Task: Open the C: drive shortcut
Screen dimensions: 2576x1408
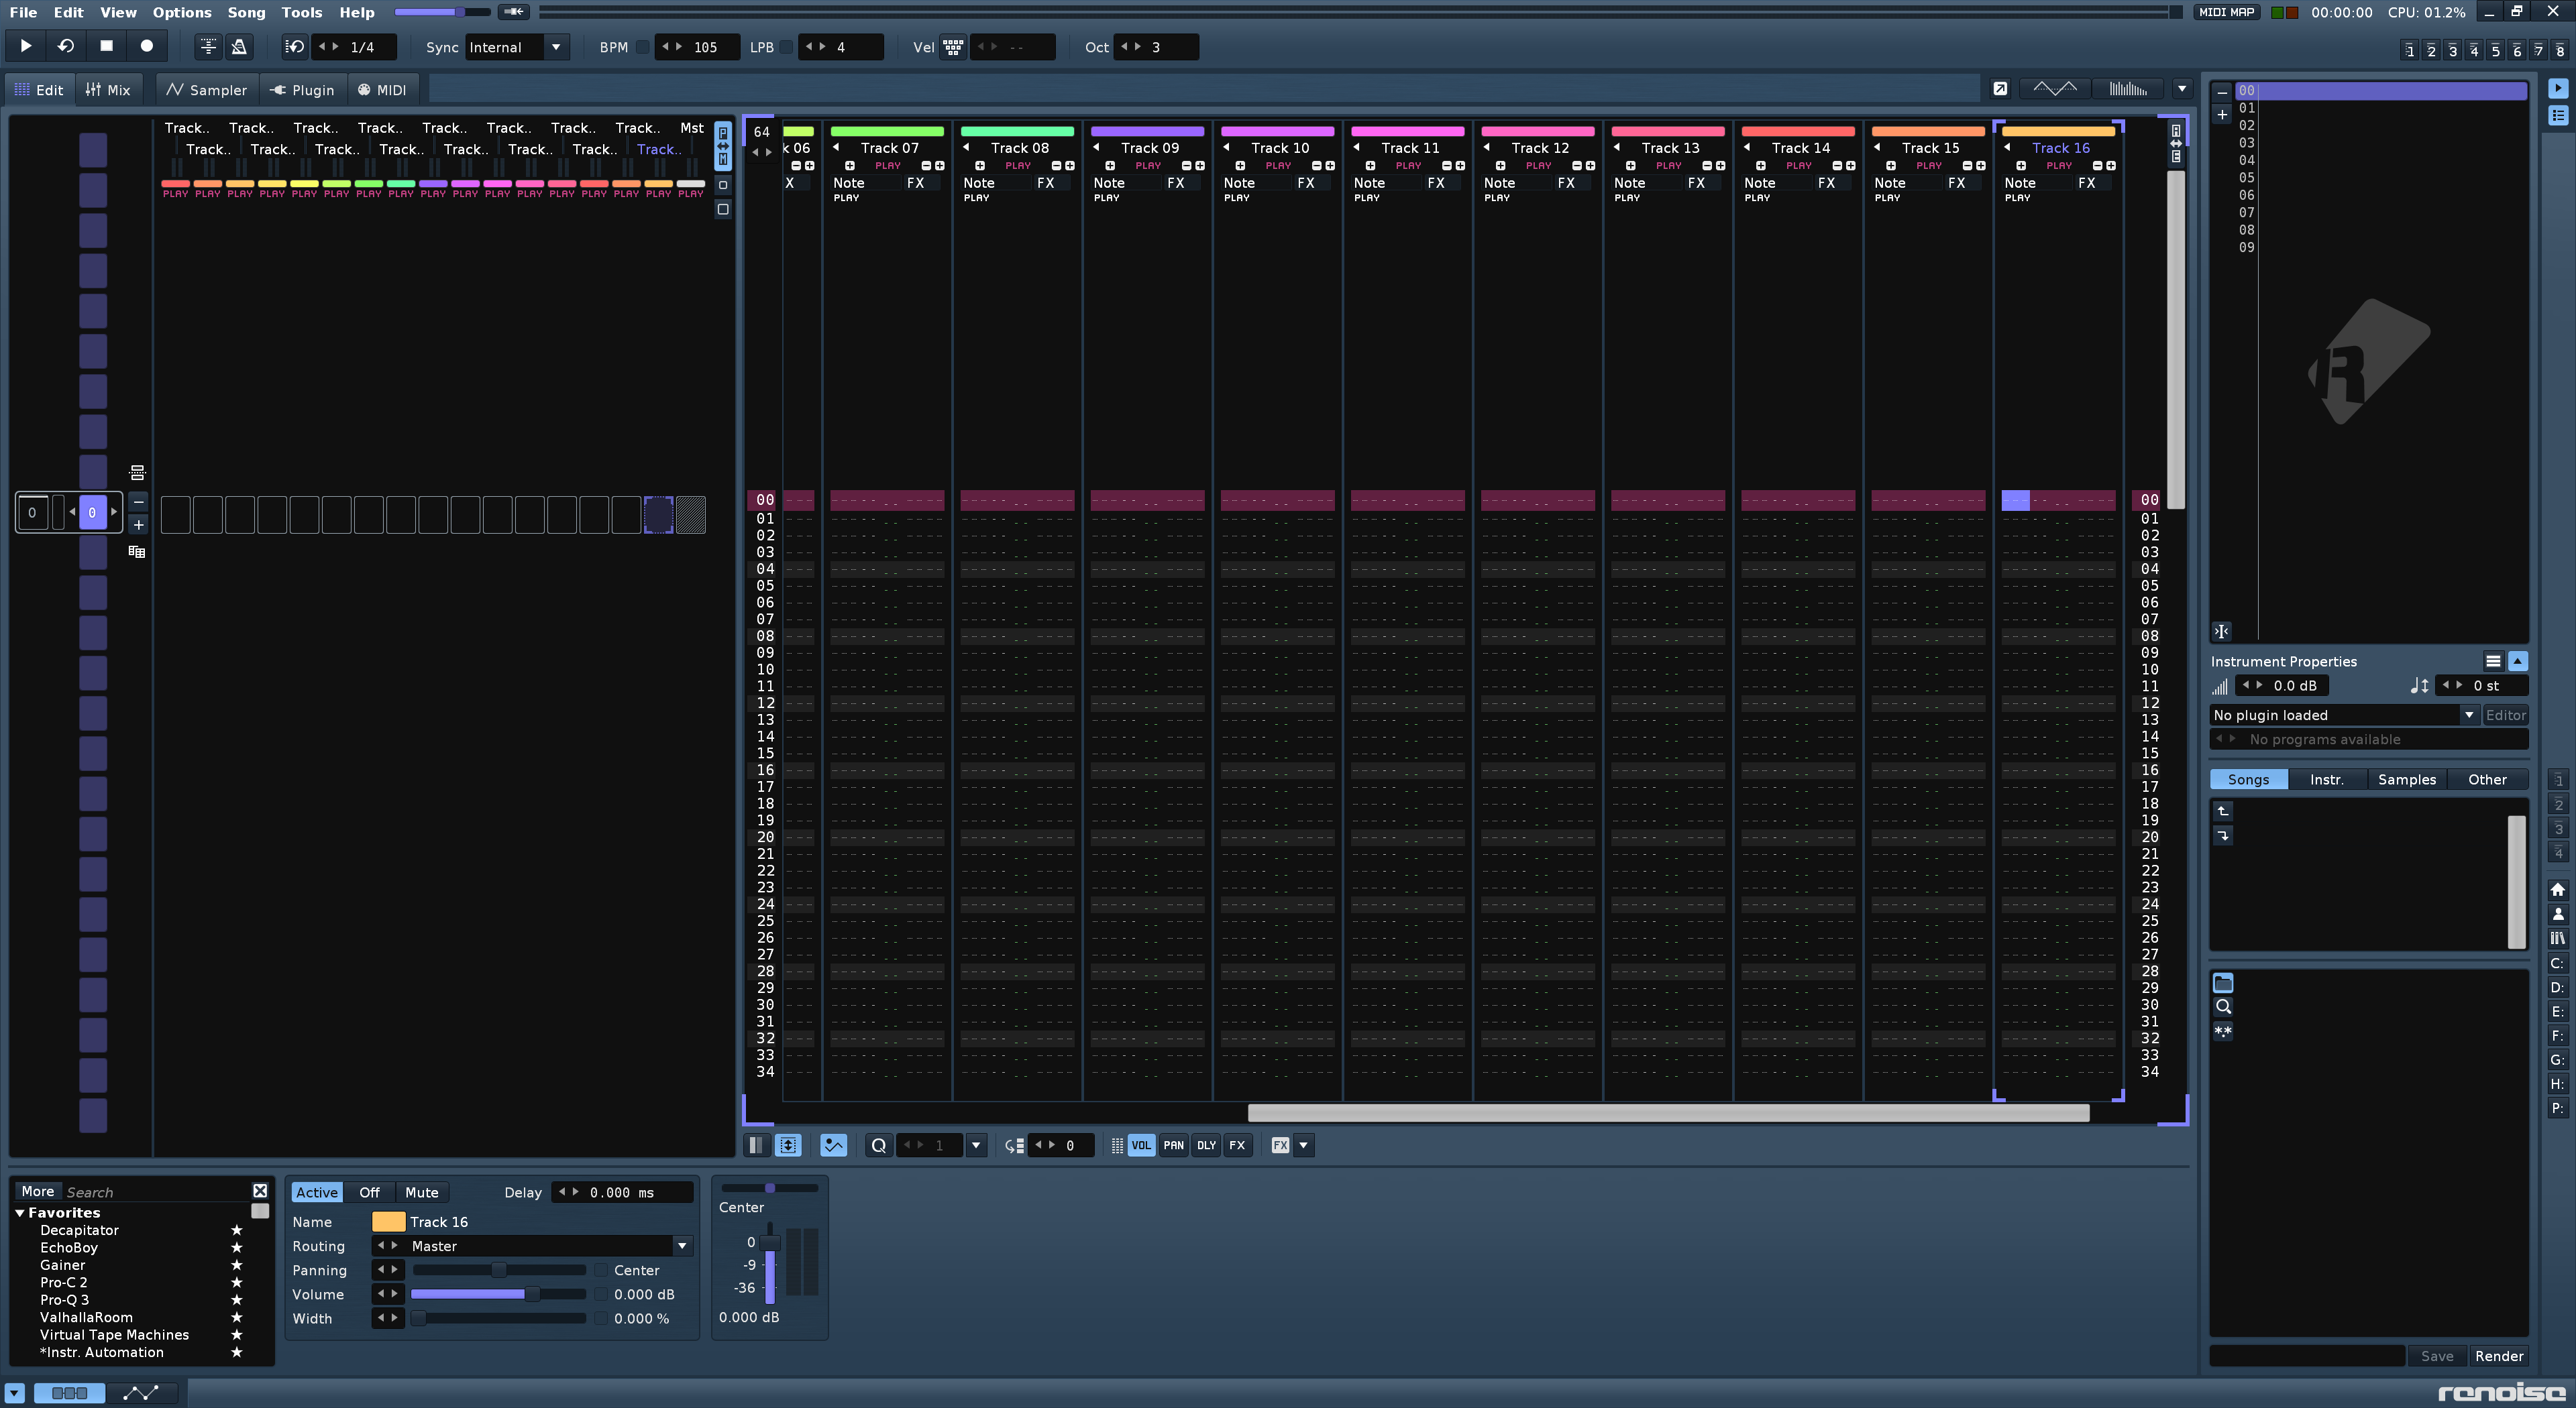Action: (2558, 963)
